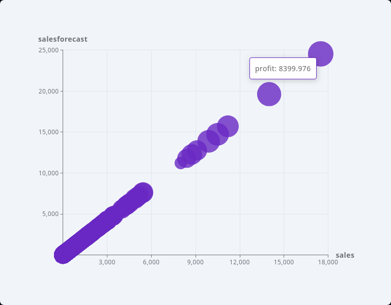Click the largest bubble at the top-right

(x=321, y=53)
